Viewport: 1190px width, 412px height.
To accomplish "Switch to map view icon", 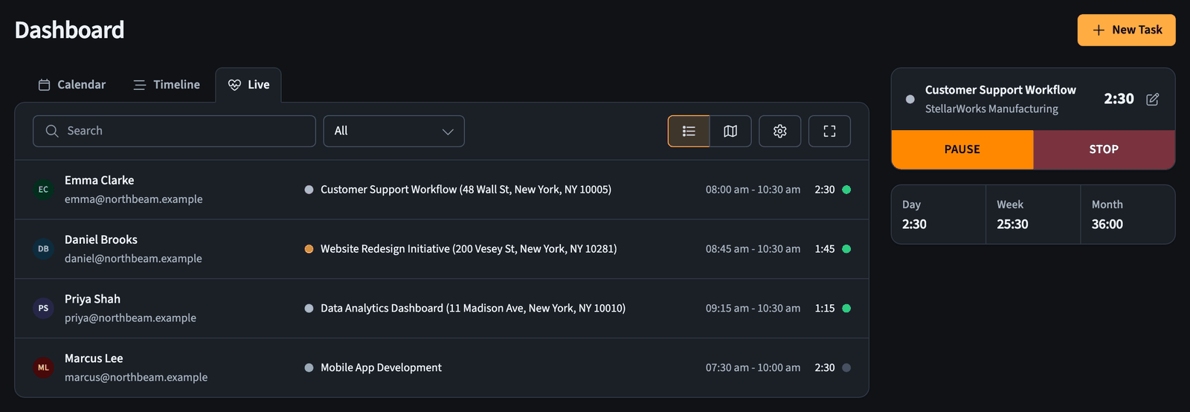I will 730,131.
